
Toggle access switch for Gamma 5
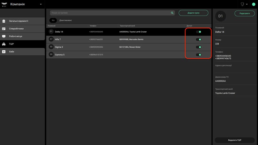tap(198, 55)
